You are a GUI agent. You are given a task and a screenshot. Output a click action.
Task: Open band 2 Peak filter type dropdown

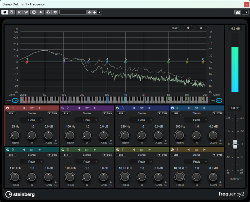coord(87,120)
